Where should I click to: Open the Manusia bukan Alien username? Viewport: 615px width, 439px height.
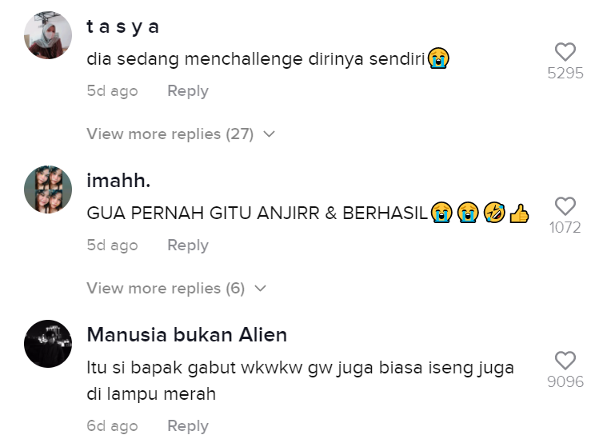[x=186, y=334]
